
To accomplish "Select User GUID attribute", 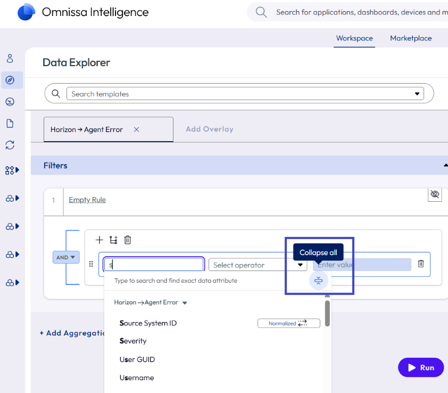I will click(x=137, y=359).
